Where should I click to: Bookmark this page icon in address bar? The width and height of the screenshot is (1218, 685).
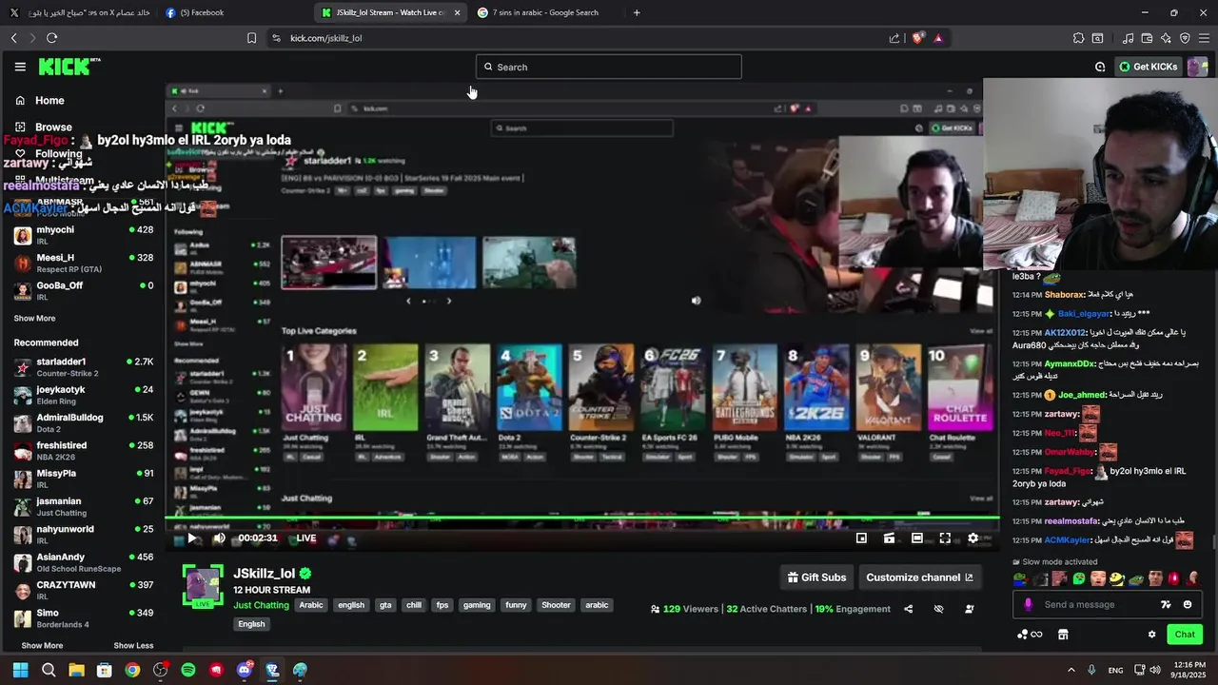[x=251, y=38]
